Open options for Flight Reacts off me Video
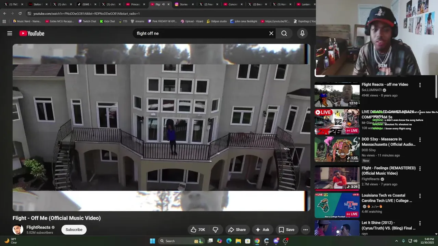 click(420, 85)
